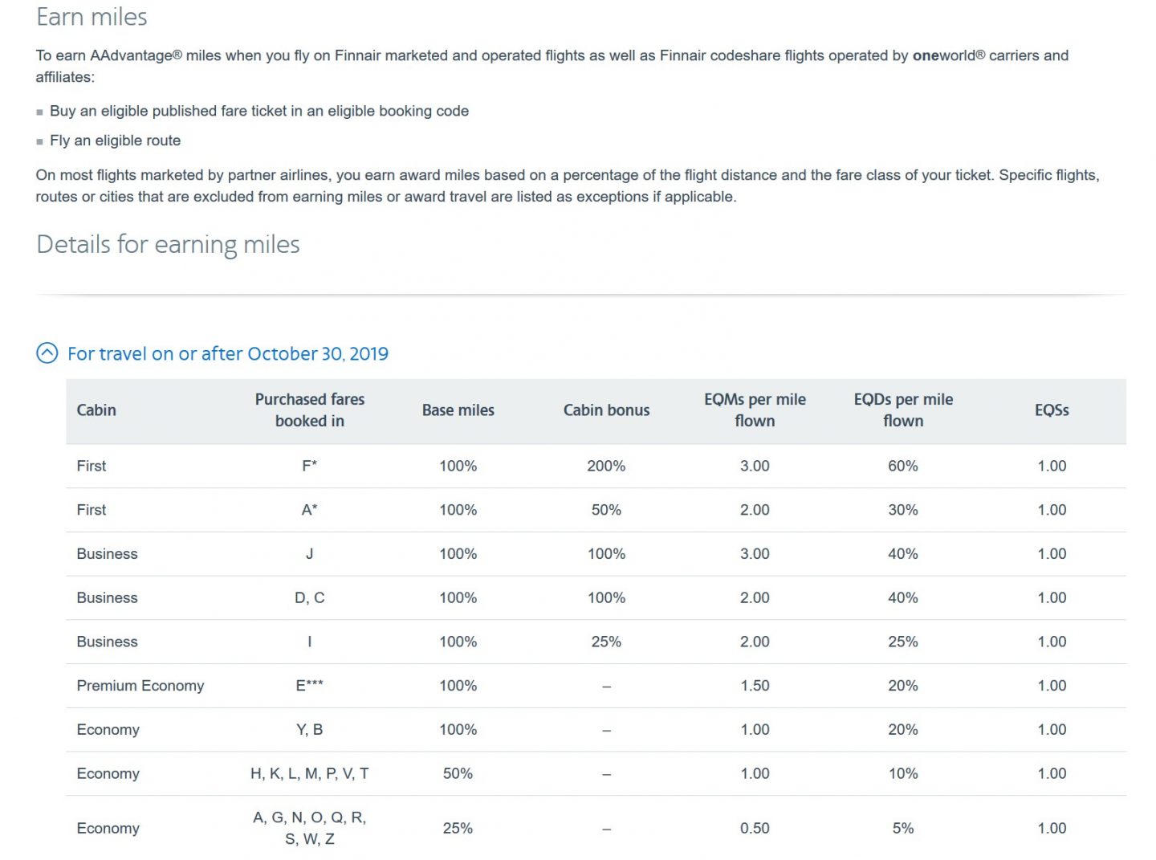Click the 'EQDs per mile flown' header
1156x860 pixels.
tap(903, 410)
